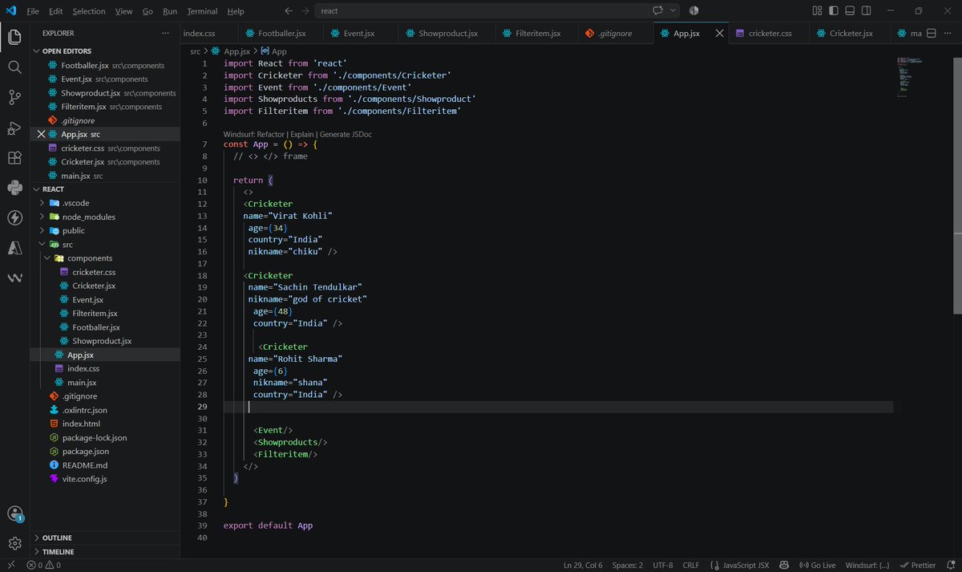Go forward using the title bar arrow
The width and height of the screenshot is (962, 572).
pyautogui.click(x=305, y=11)
